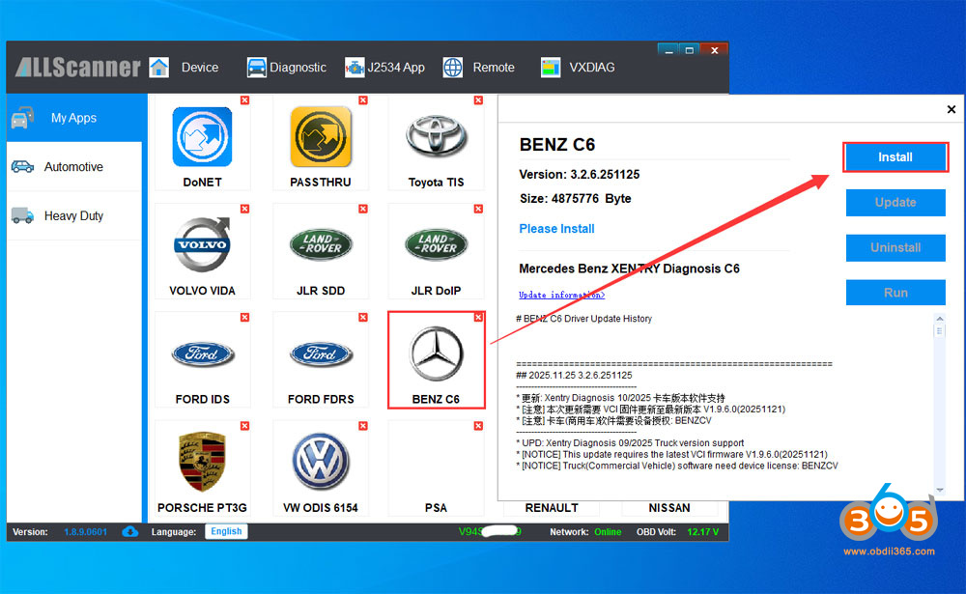Select Automotive in the sidebar
This screenshot has width=966, height=594.
[x=73, y=167]
